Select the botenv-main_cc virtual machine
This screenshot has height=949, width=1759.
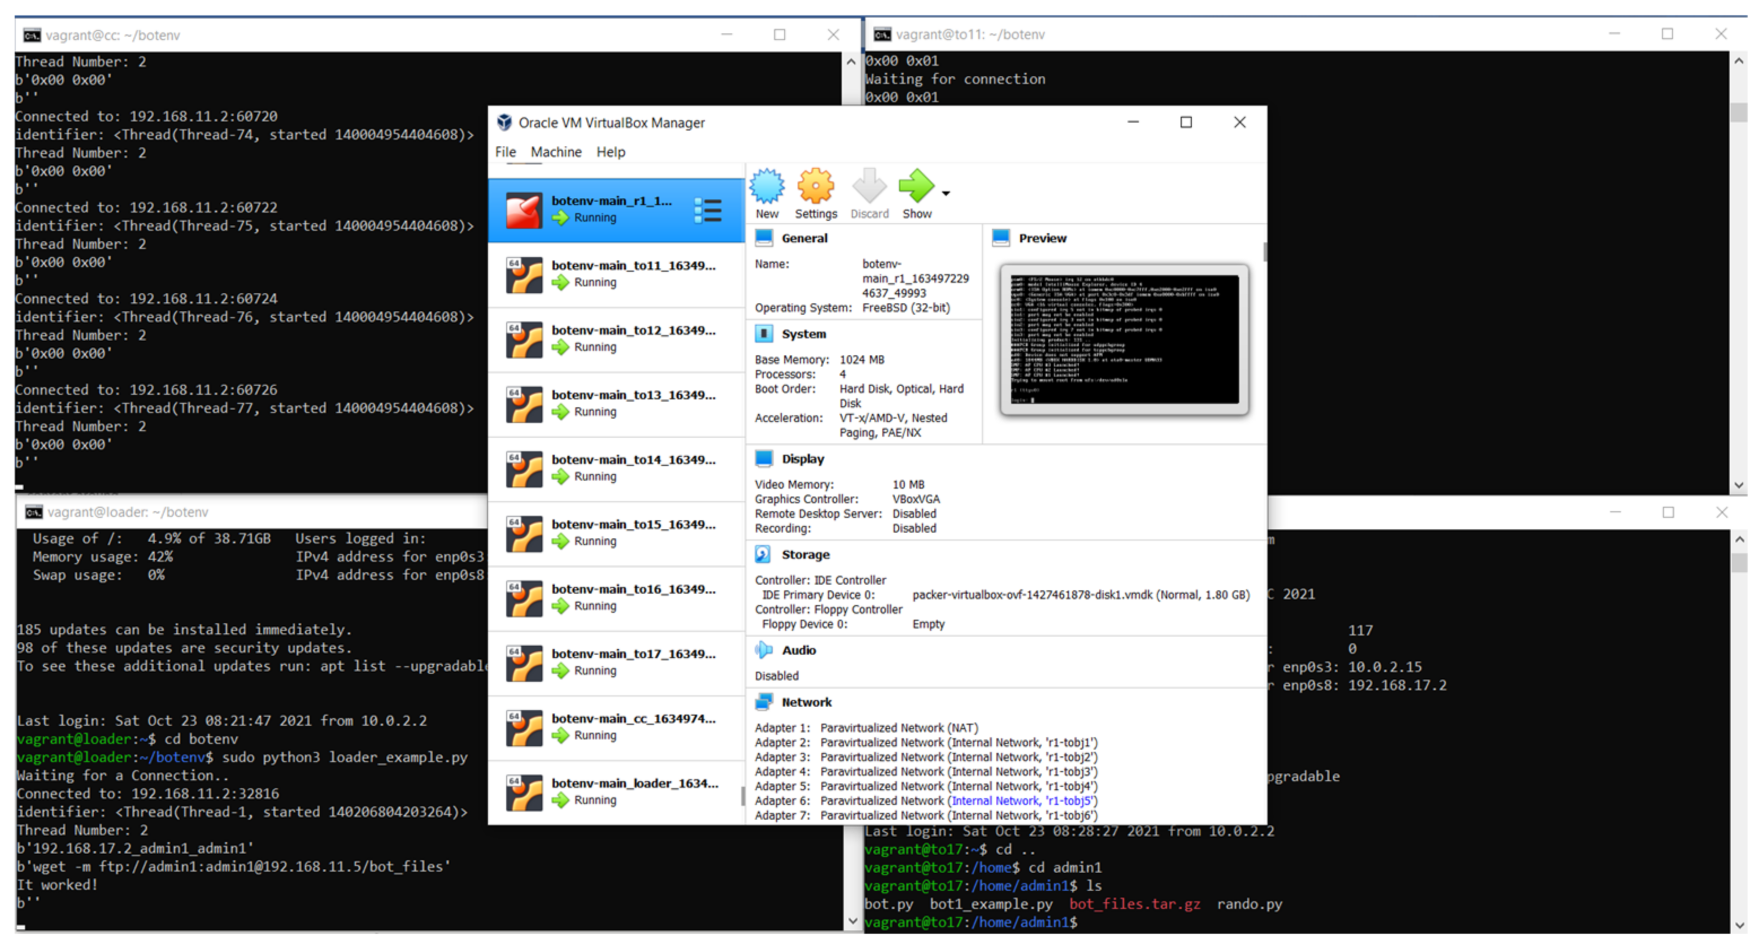point(616,727)
